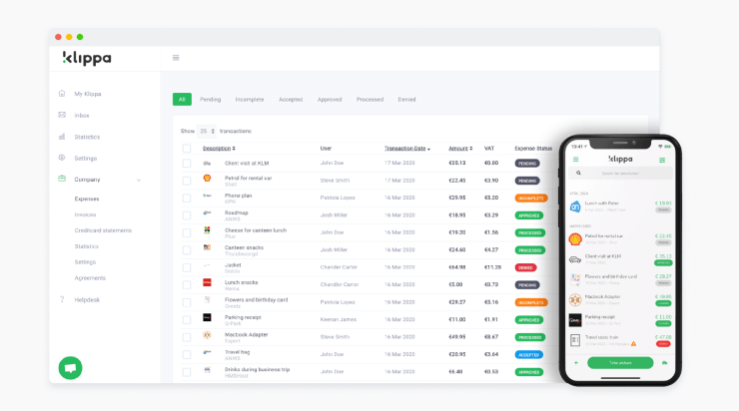Sort by the Transaction Date column header

click(407, 149)
